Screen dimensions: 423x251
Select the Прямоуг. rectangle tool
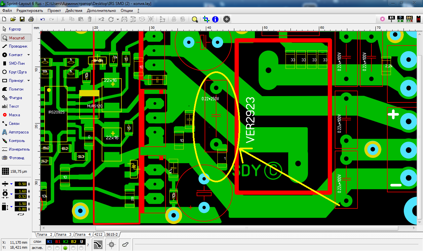(13, 81)
